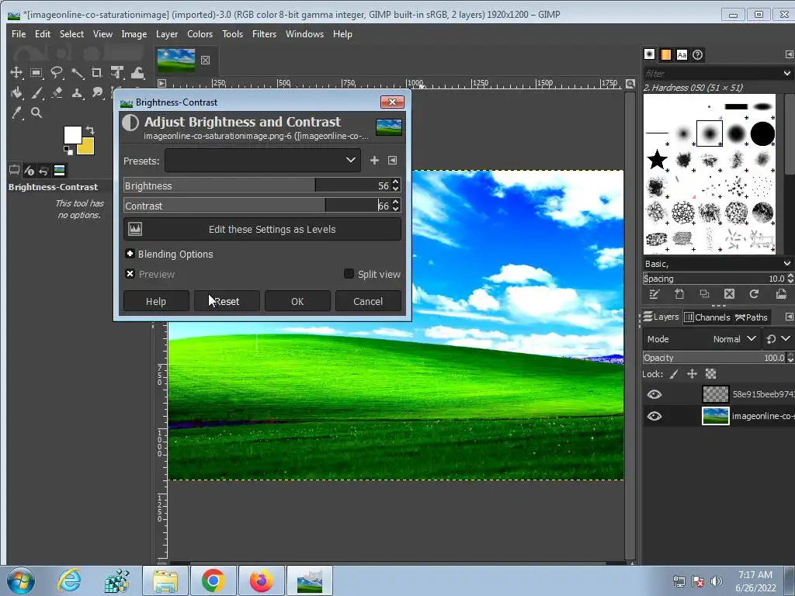Open the File menu
This screenshot has width=795, height=596.
click(x=19, y=34)
